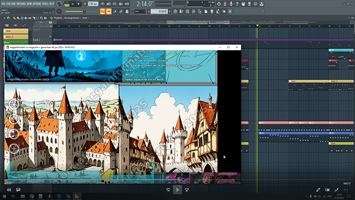Select the brush icon in main toolbar

coord(115,11)
